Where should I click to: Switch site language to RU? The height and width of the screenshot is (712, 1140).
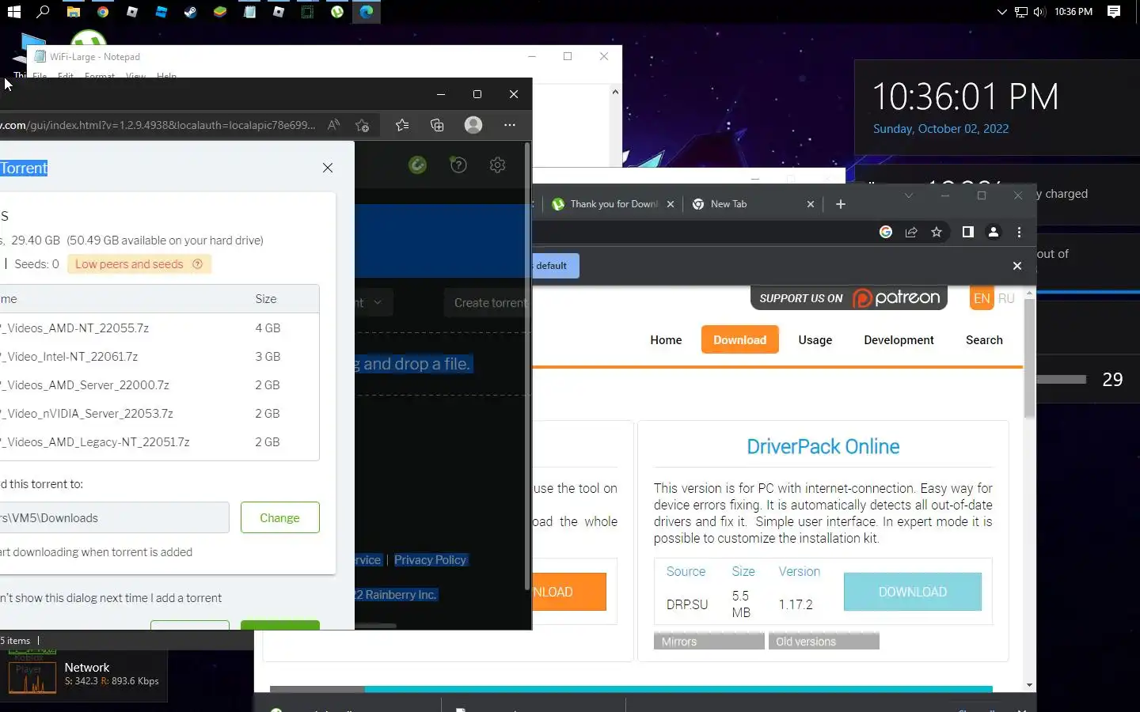pyautogui.click(x=1006, y=298)
